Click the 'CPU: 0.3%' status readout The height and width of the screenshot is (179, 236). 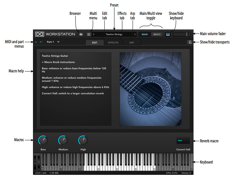[x=172, y=173]
